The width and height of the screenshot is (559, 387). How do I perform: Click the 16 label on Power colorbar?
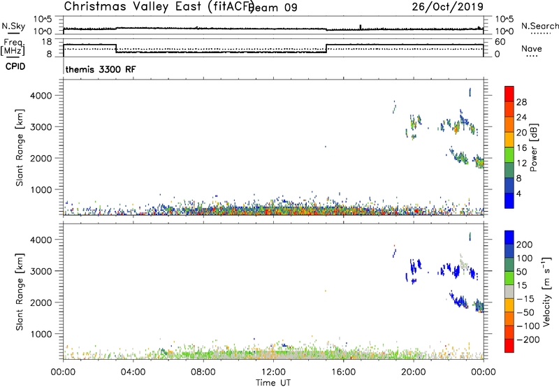pyautogui.click(x=521, y=148)
